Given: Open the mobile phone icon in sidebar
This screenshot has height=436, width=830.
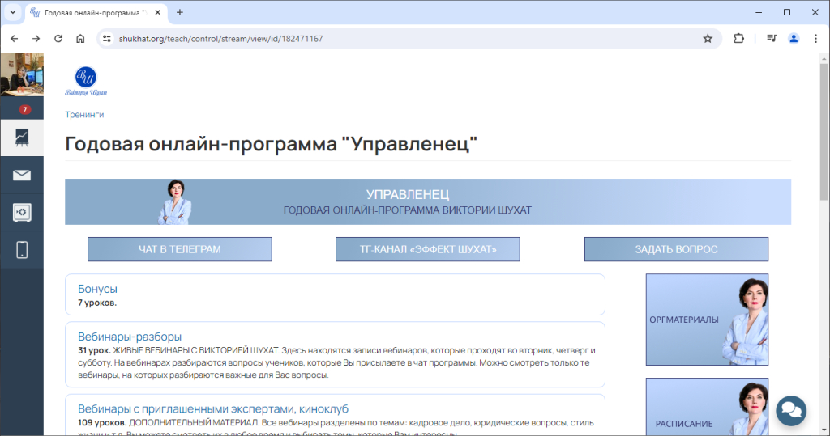Looking at the screenshot, I should tap(22, 250).
